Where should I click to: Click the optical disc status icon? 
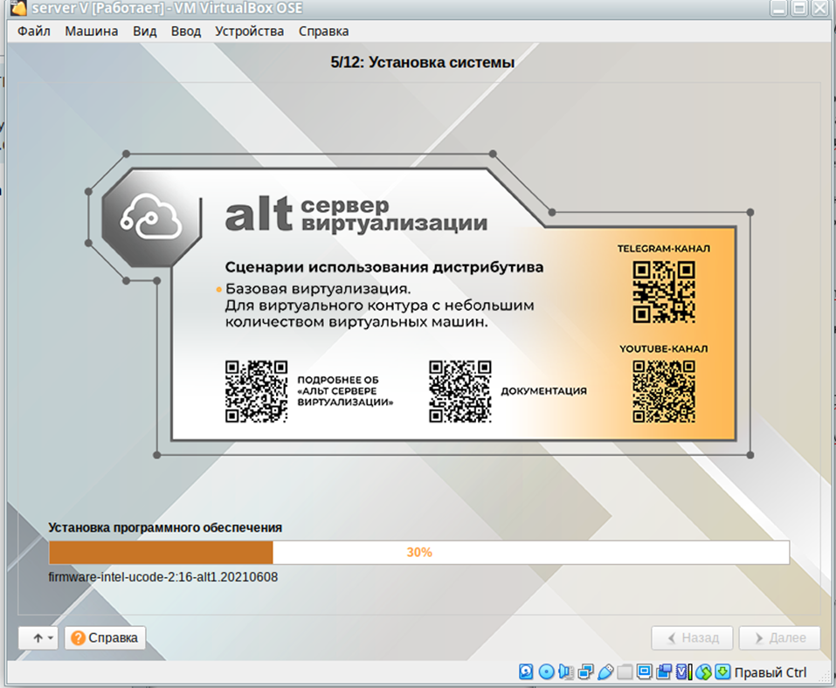(x=547, y=671)
